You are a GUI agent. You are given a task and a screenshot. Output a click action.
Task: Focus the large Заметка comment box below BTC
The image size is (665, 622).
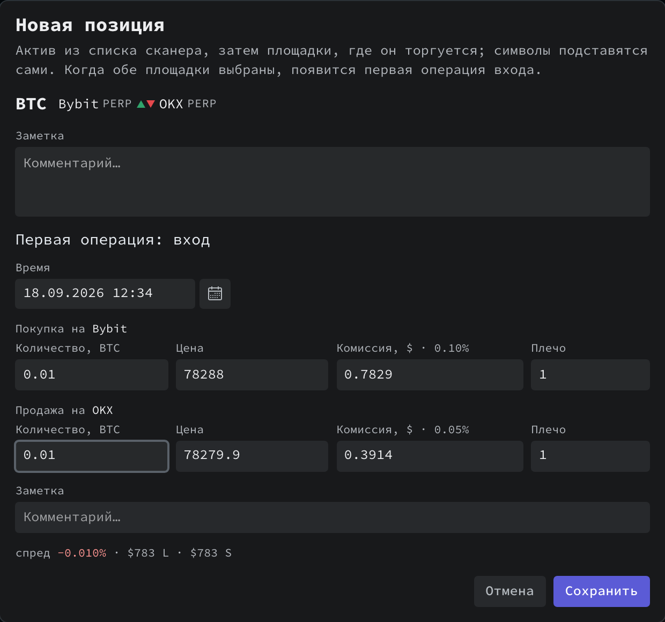(x=332, y=182)
